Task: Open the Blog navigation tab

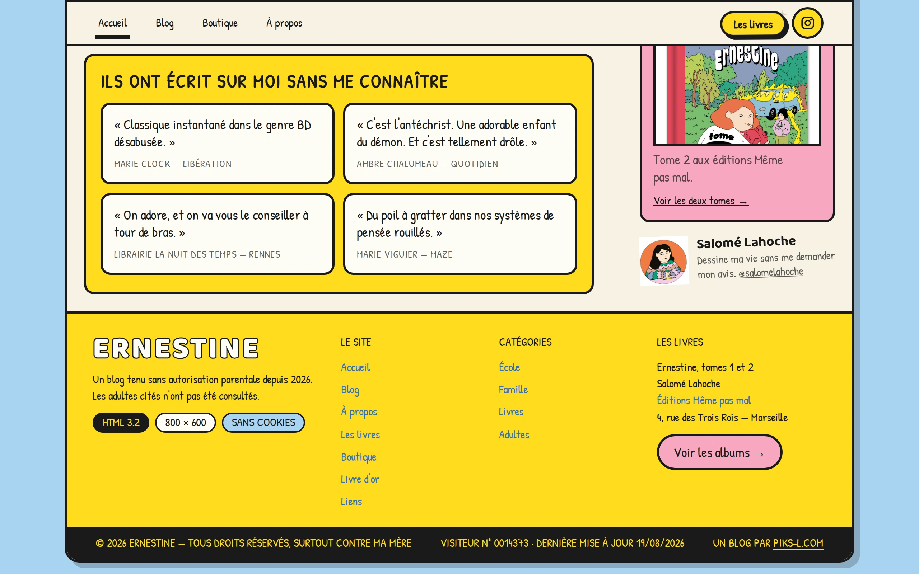Action: tap(164, 23)
